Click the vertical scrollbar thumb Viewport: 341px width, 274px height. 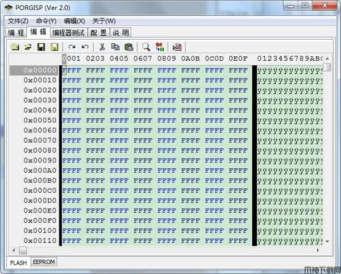point(327,67)
